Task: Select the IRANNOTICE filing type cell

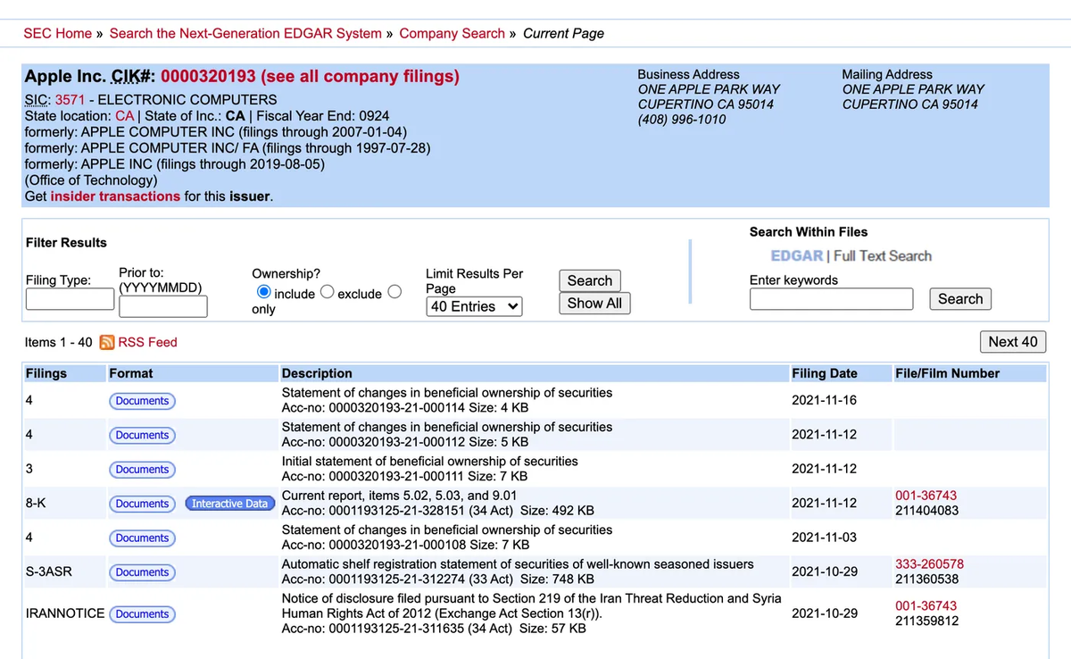Action: (x=65, y=613)
